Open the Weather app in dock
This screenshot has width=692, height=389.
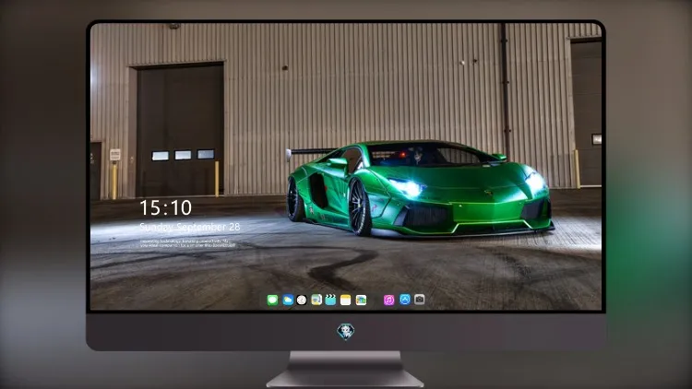pos(288,300)
